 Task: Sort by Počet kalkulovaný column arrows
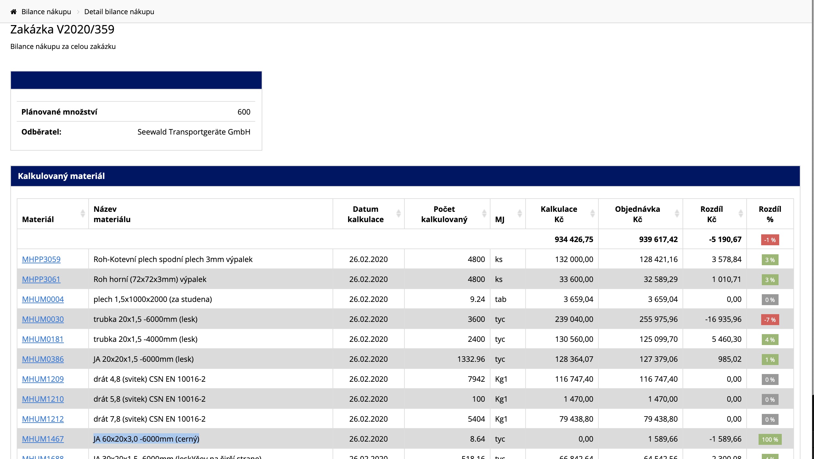click(484, 213)
